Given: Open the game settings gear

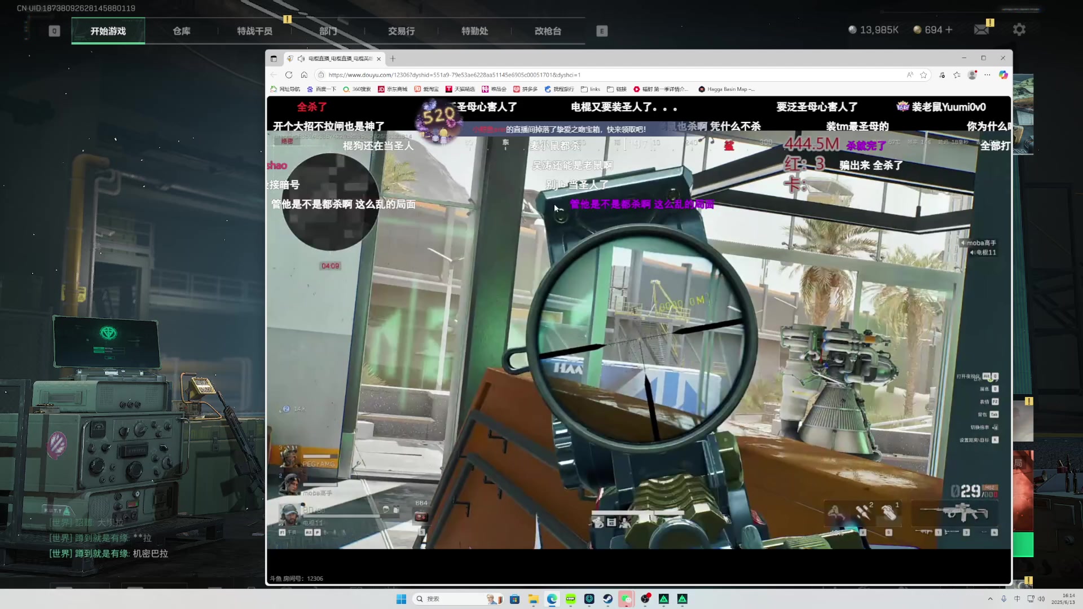Looking at the screenshot, I should pyautogui.click(x=1019, y=29).
